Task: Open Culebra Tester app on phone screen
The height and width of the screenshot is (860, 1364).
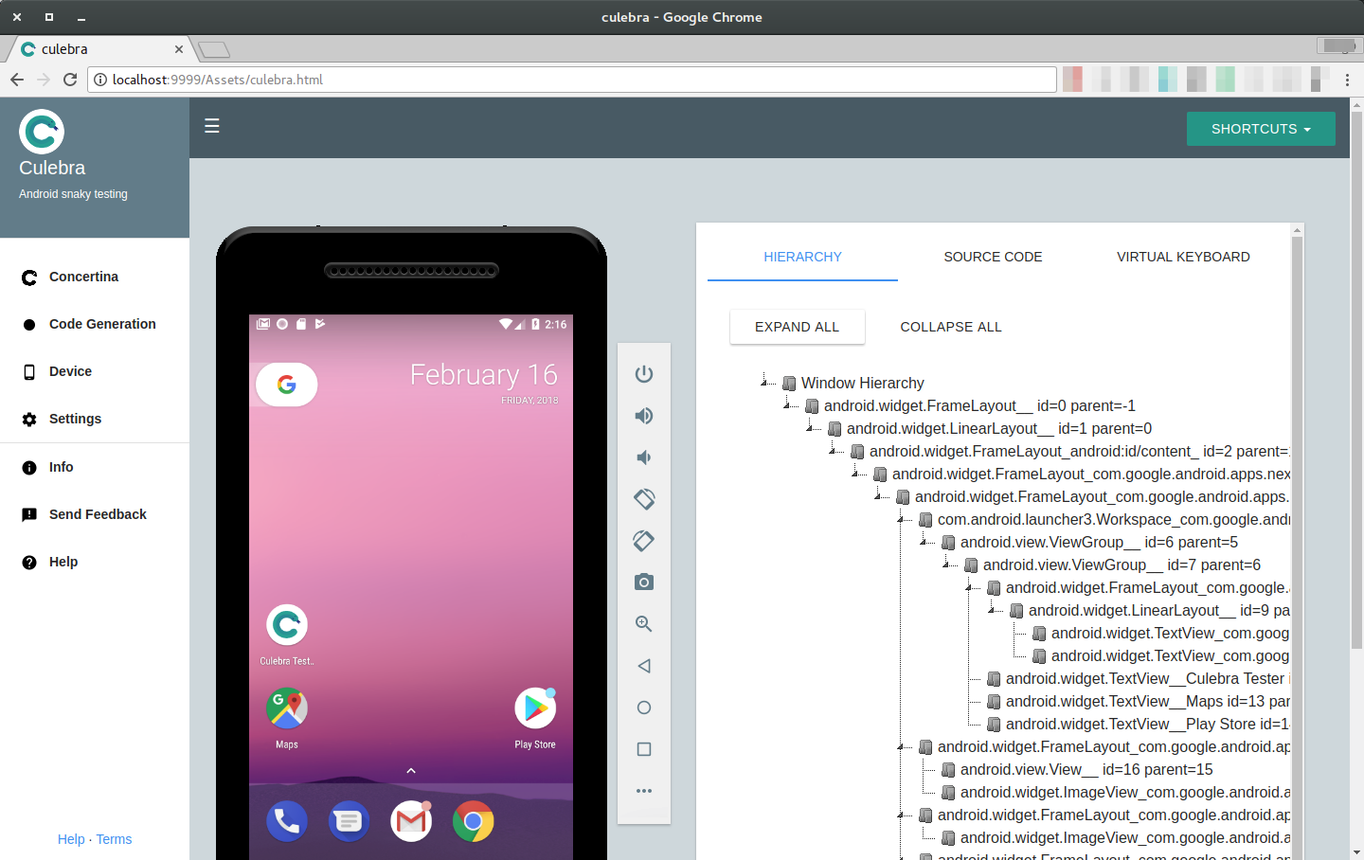Action: (287, 634)
